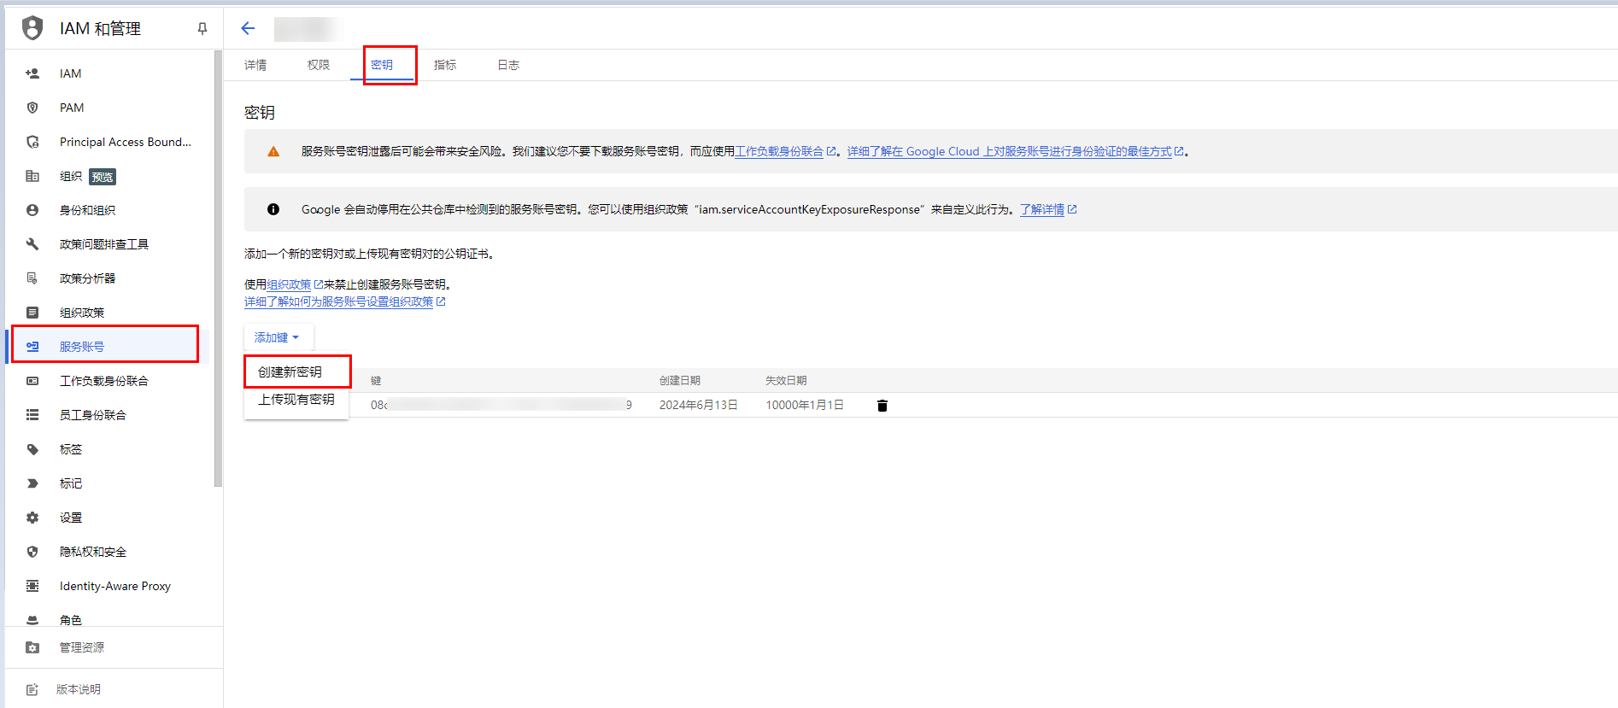The image size is (1618, 708).
Task: Click the 隐私权和安全 shield icon
Action: point(32,552)
